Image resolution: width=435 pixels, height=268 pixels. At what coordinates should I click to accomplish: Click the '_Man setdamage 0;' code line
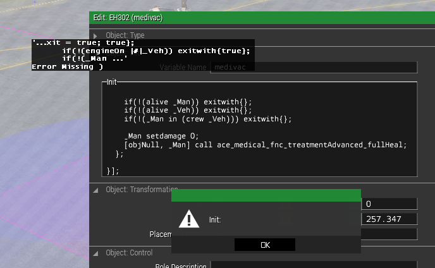tap(161, 136)
